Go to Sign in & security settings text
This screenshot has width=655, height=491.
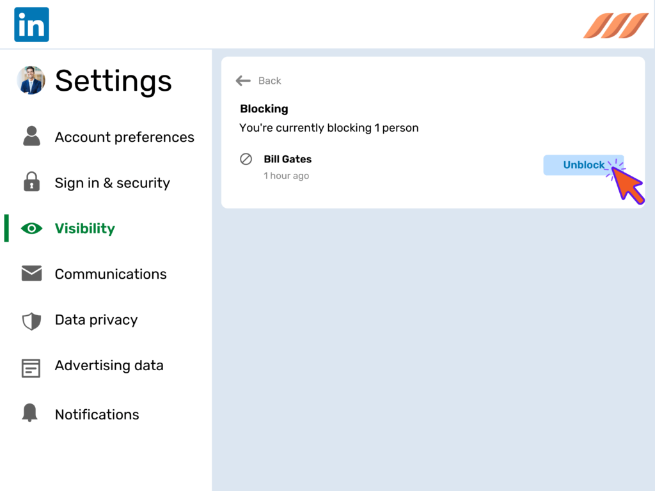point(112,183)
